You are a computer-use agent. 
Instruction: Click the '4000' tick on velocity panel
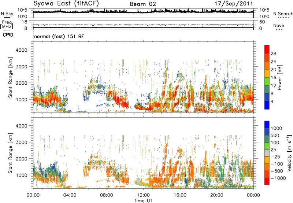click(x=21, y=126)
